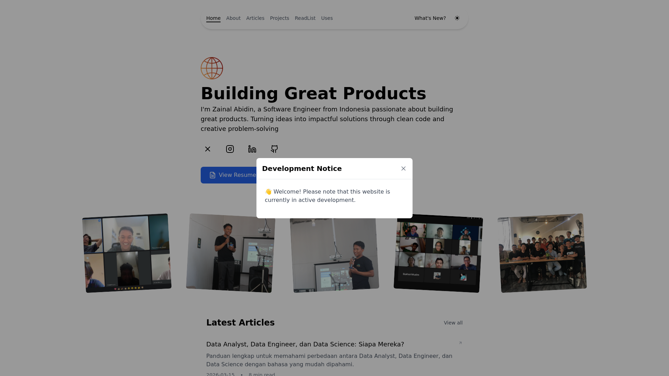The image size is (669, 376).
Task: Toggle the light/dark theme sun icon
Action: tap(457, 18)
